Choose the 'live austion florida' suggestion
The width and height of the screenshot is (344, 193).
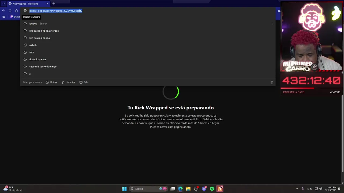[x=148, y=38]
